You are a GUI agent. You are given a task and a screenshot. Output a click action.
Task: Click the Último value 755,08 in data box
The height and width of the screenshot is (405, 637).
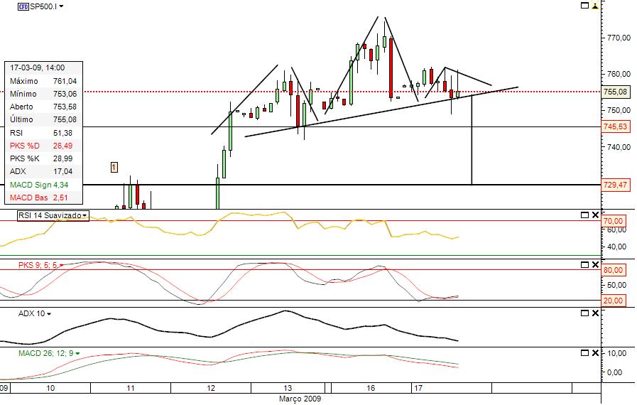pos(65,119)
